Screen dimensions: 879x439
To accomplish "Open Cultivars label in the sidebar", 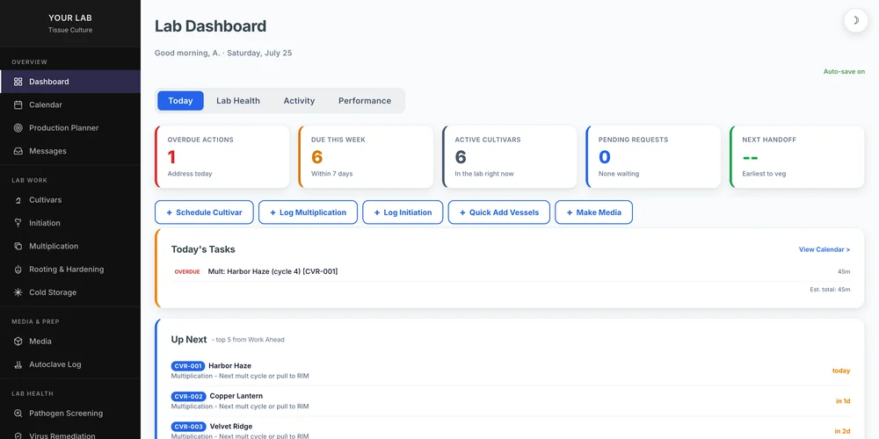I will pyautogui.click(x=46, y=200).
